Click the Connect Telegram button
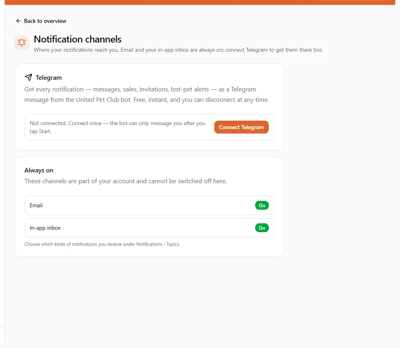The height and width of the screenshot is (348, 400). [242, 127]
